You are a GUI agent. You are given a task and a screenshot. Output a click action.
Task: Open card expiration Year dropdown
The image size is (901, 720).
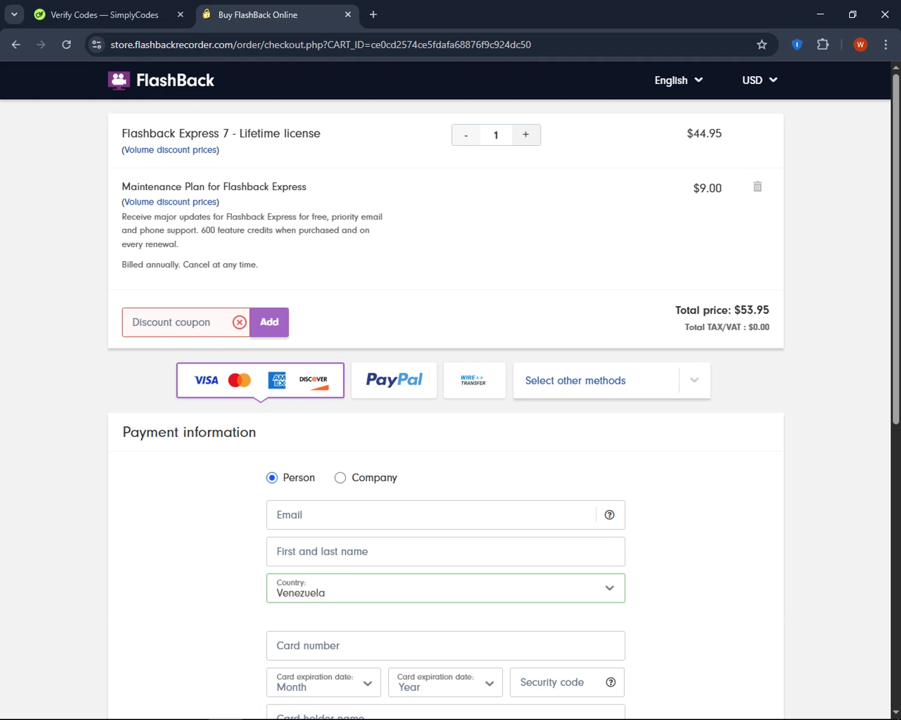(x=445, y=682)
